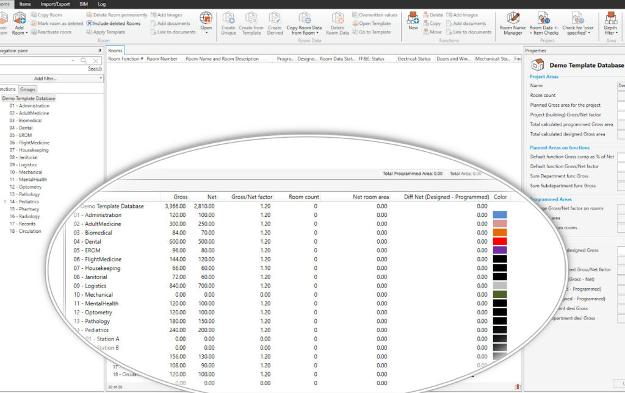Screen dimensions: 625x393
Task: Select the Add Room tool
Action: tap(18, 19)
